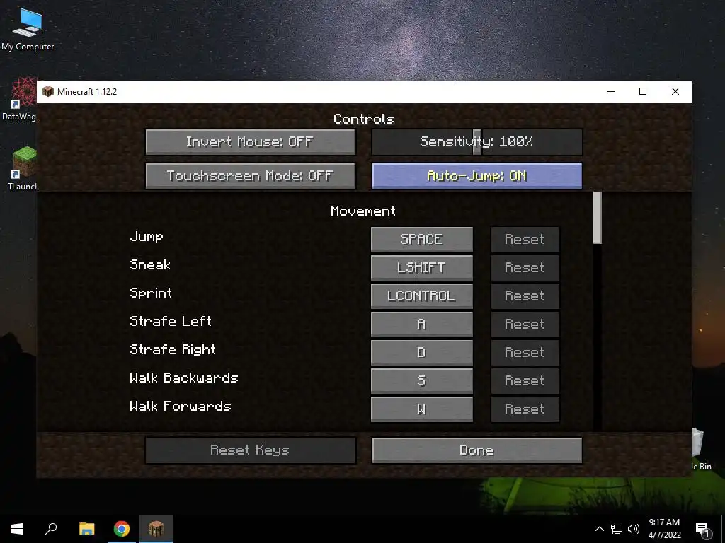Reset the Jump key binding
Viewport: 725px width, 543px height.
click(x=525, y=239)
